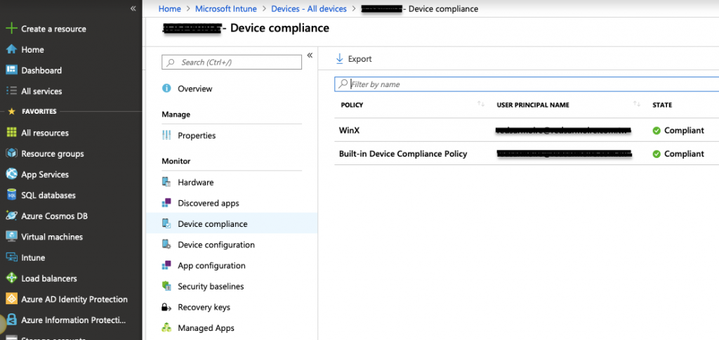Click the SQL databases icon

point(11,195)
